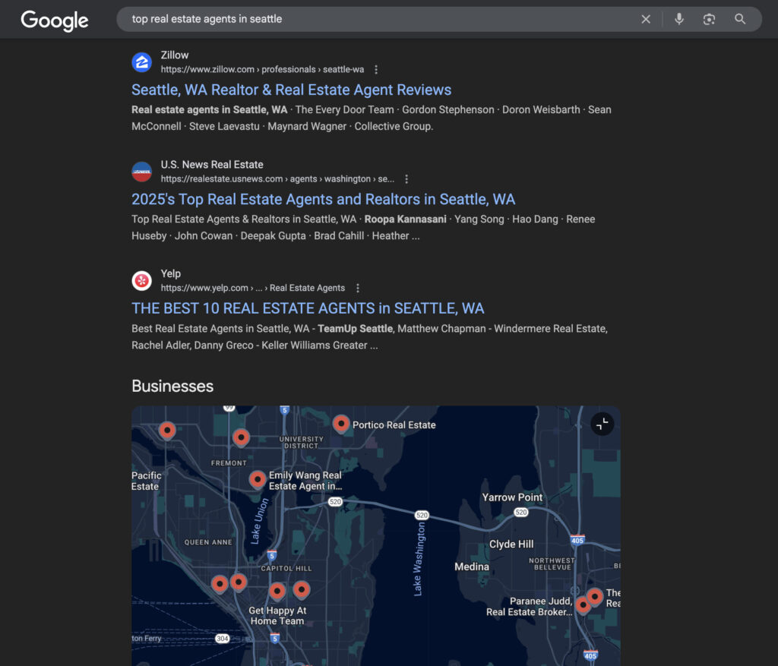Image resolution: width=778 pixels, height=666 pixels.
Task: Open Seattle, WA Realtor & Agent Reviews link
Action: coord(291,90)
